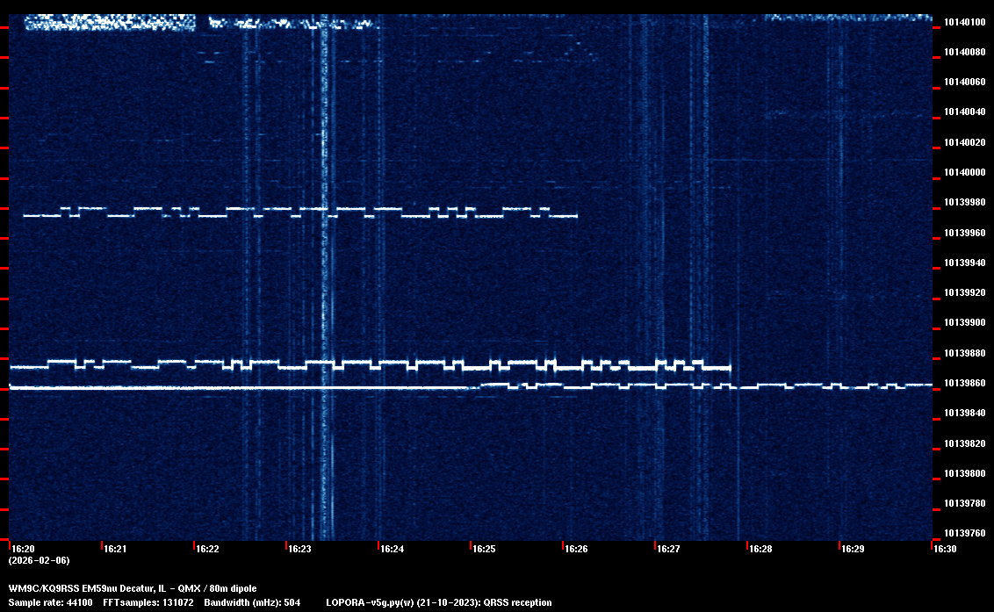Viewport: 994px width, 612px height.
Task: Select the 10139980 frequency label
Action: [x=964, y=203]
